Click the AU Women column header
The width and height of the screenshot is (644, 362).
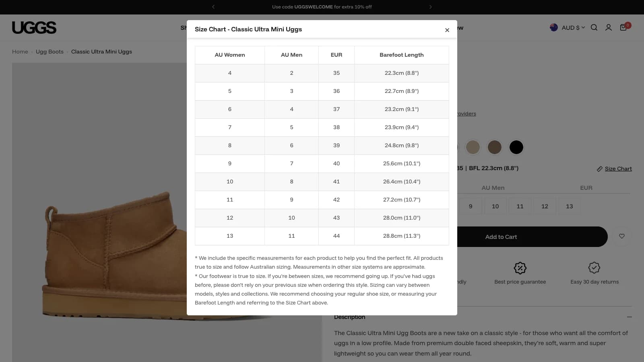point(230,55)
